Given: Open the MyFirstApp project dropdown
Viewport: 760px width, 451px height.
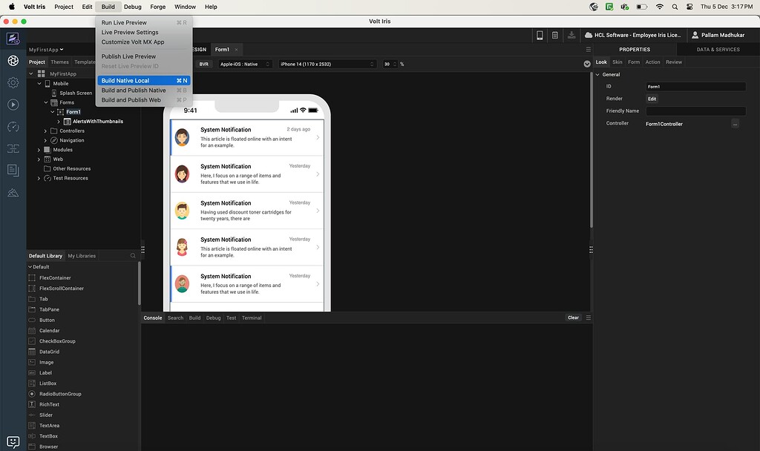Looking at the screenshot, I should pos(46,50).
